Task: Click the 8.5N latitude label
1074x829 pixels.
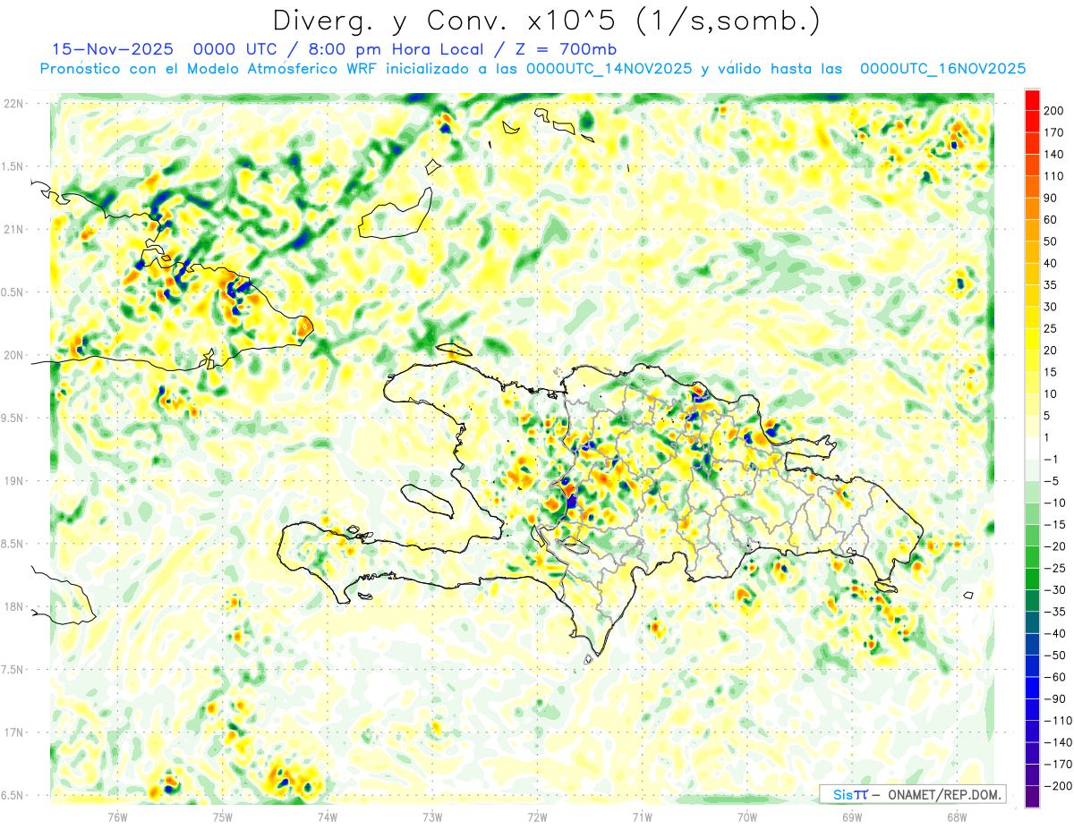Action: [x=13, y=544]
